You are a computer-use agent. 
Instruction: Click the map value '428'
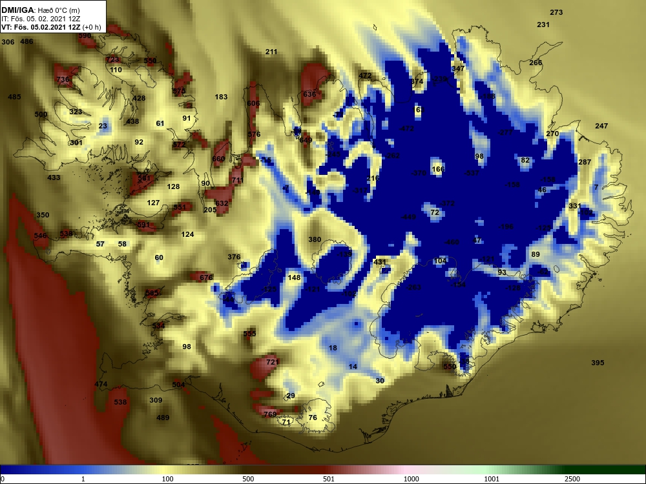pyautogui.click(x=139, y=98)
